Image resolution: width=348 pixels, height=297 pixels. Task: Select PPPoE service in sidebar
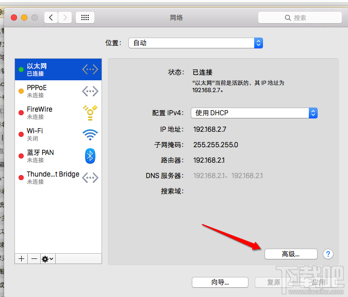[58, 91]
